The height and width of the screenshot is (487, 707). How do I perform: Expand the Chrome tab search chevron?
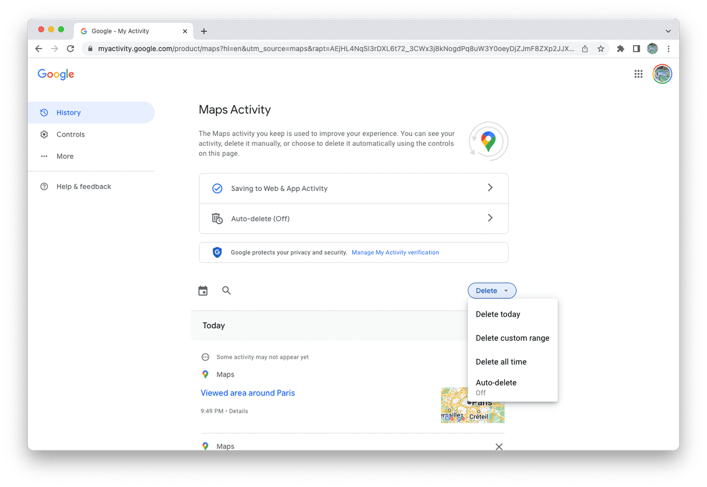click(x=668, y=32)
